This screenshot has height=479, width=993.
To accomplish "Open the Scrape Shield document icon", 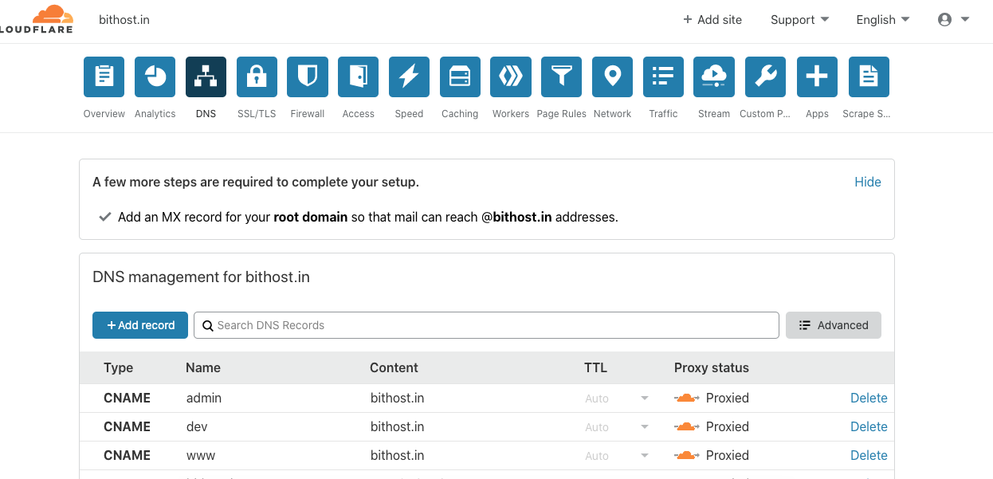I will point(869,77).
